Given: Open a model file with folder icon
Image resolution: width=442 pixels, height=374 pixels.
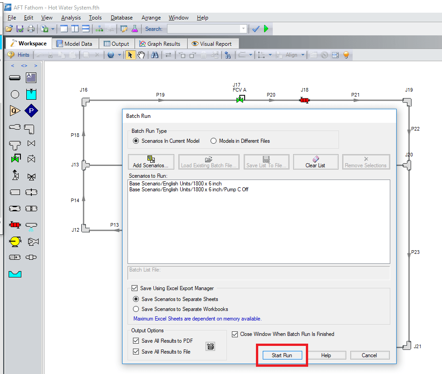Looking at the screenshot, I should [9, 29].
